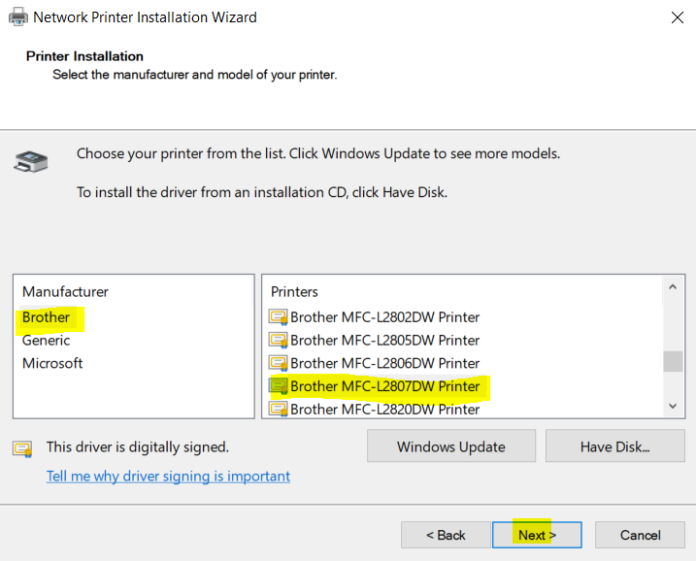Click the Printers list scroll up arrow
Viewport: 696px width, 561px height.
click(x=673, y=287)
